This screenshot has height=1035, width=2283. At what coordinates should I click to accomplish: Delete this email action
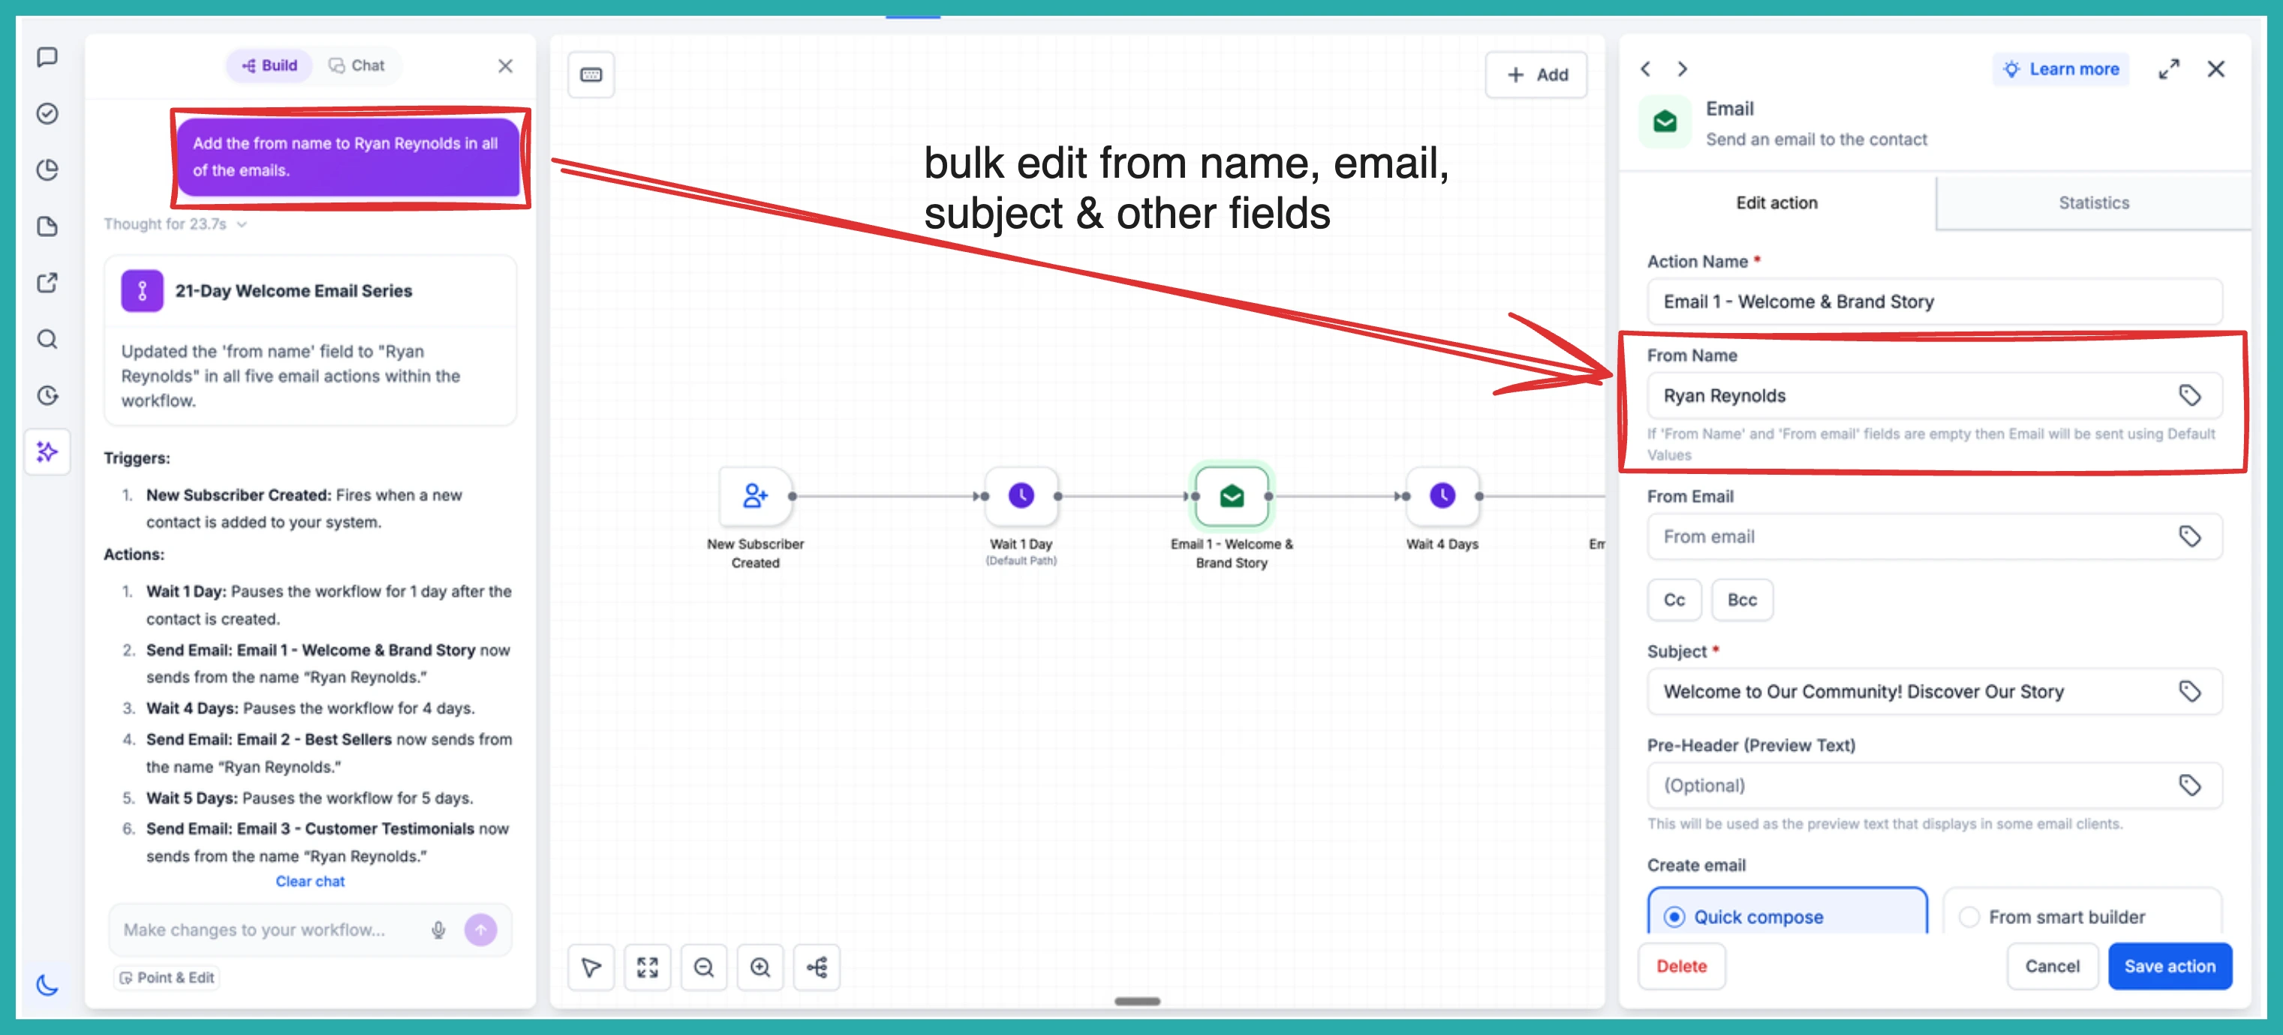click(x=1681, y=966)
